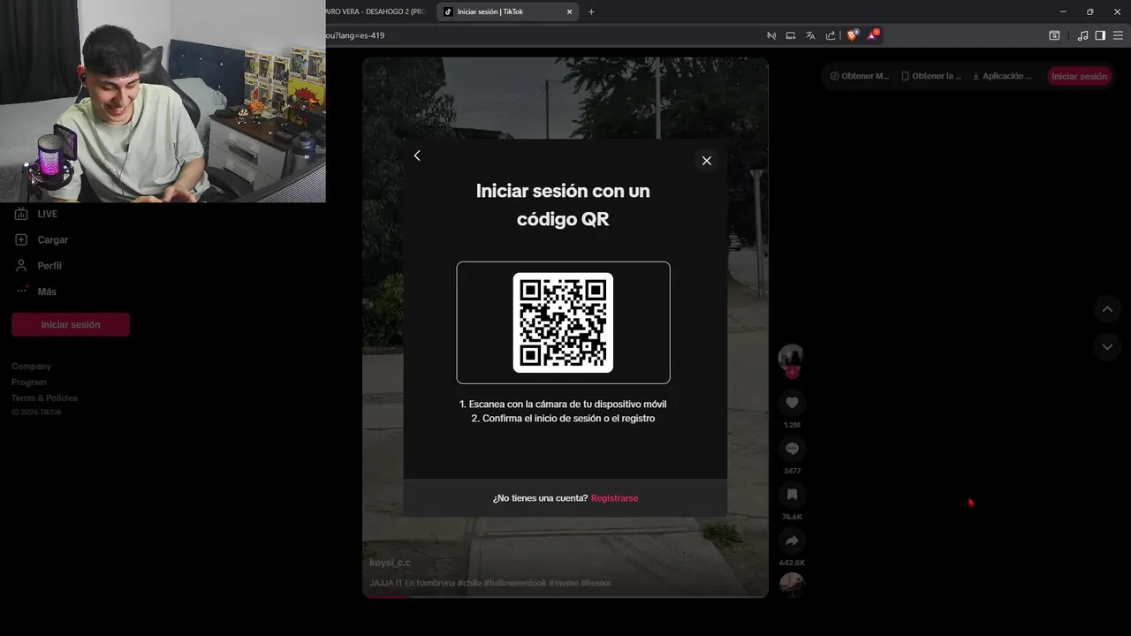Click the cast screen icon in address bar

click(791, 35)
